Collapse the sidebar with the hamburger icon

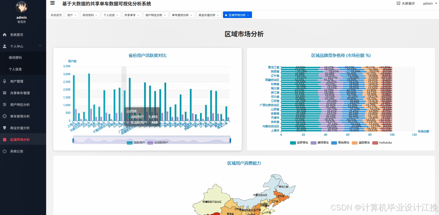tap(52, 3)
